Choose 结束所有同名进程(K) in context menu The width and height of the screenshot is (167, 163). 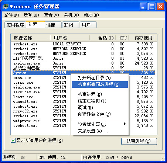click(x=100, y=84)
